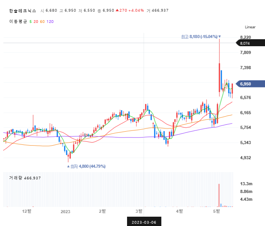Image resolution: width=265 pixels, height=226 pixels.
Task: Click the 5월 axis label
Action: (217, 211)
